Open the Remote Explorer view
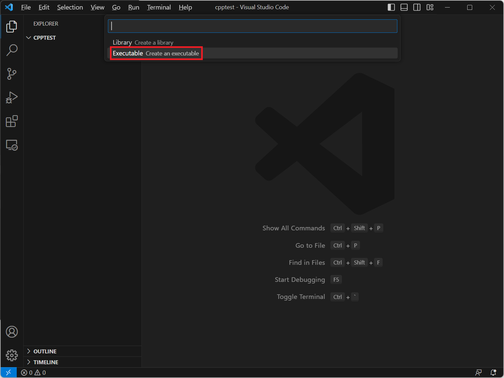Screen dimensions: 504x378 (x=12, y=145)
